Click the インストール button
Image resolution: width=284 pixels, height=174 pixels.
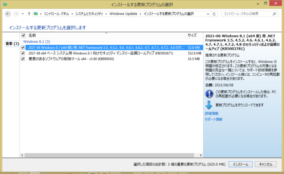pos(241,164)
